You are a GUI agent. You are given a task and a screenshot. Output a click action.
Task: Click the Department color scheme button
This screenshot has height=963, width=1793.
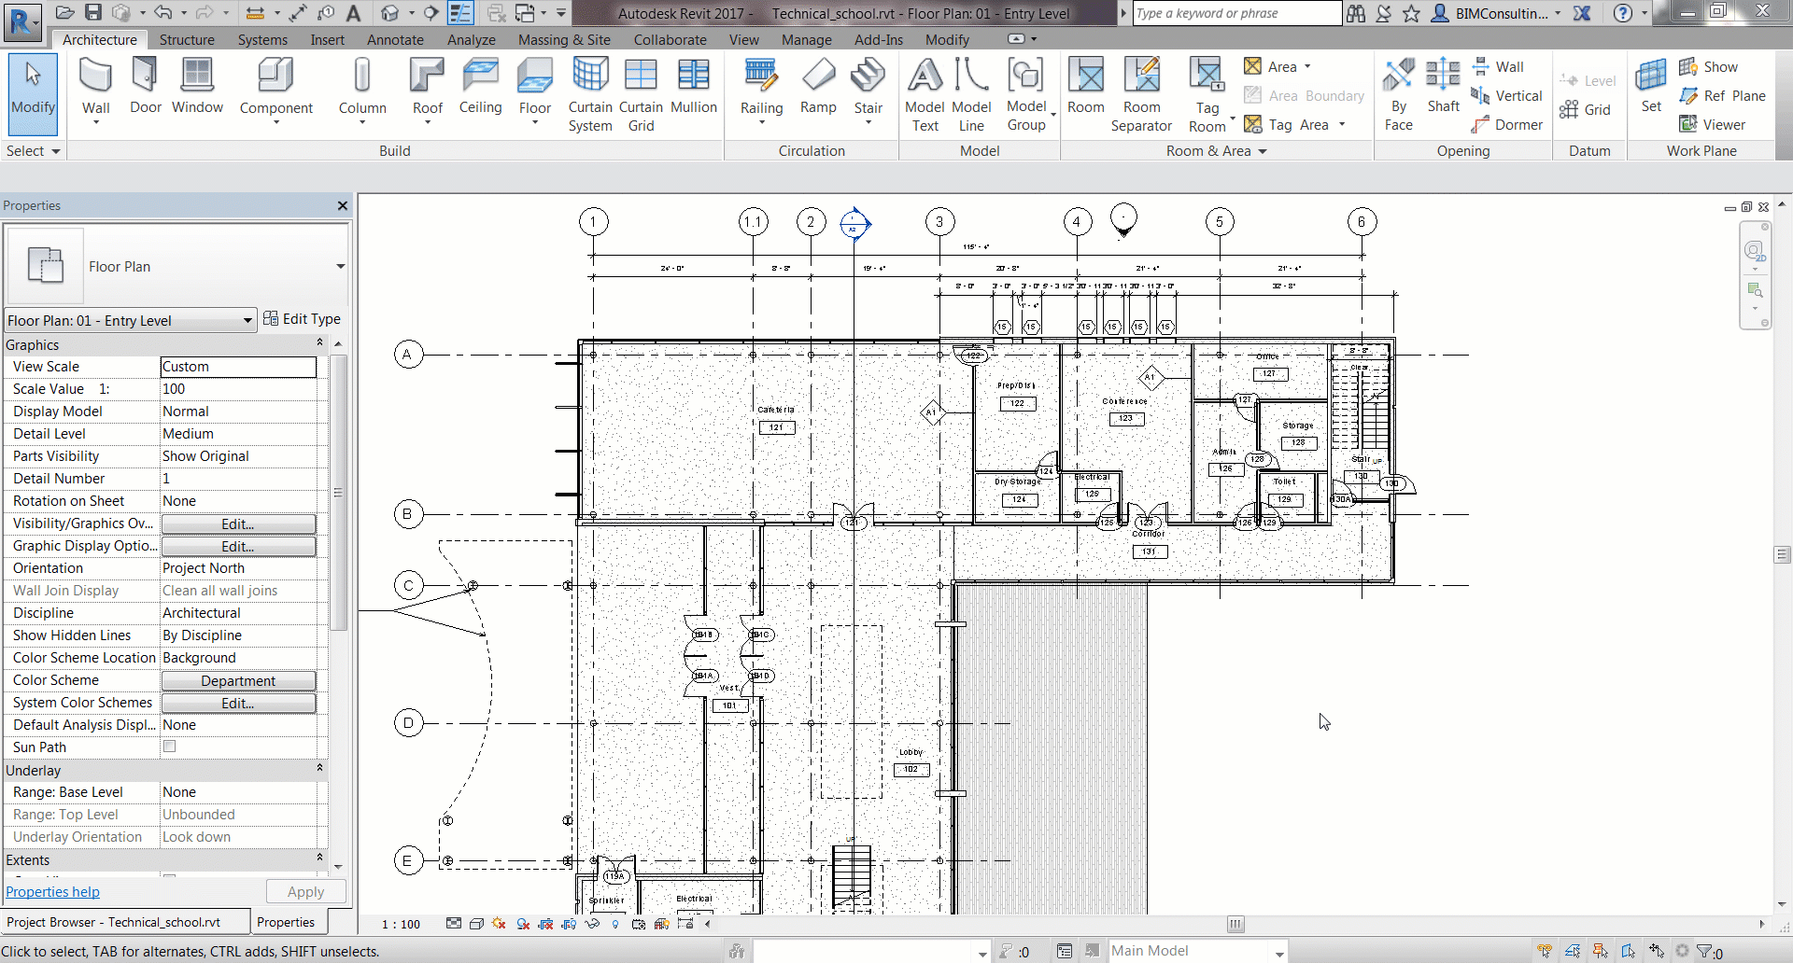[x=238, y=680]
